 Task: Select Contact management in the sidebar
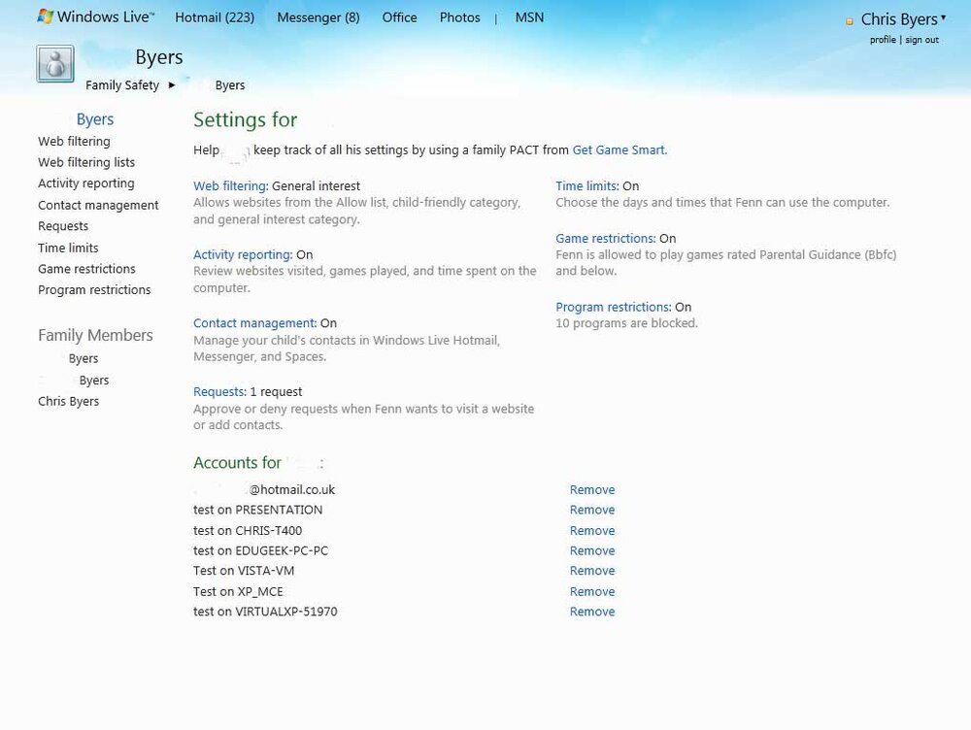point(98,205)
